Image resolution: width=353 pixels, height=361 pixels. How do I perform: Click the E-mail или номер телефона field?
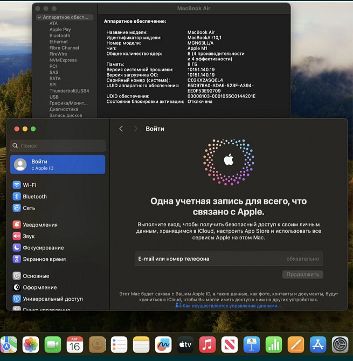[x=229, y=259]
